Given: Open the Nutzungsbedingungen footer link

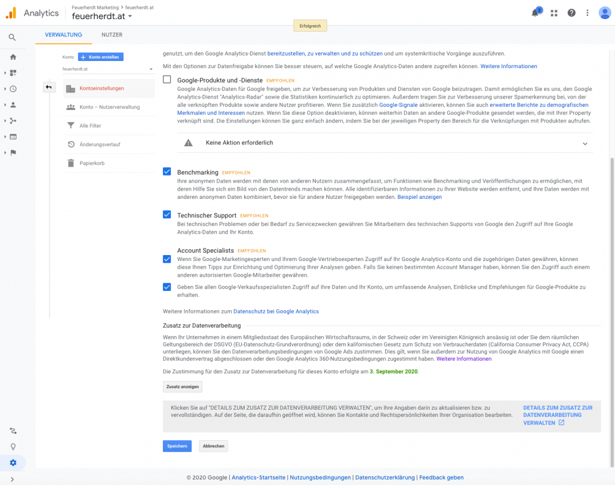Looking at the screenshot, I should click(x=320, y=478).
